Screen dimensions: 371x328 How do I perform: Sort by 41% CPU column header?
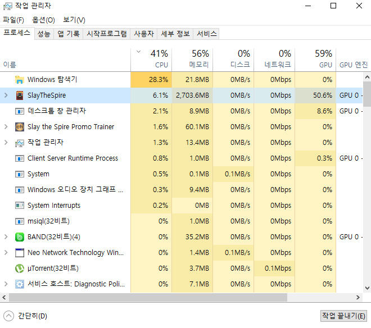151,60
